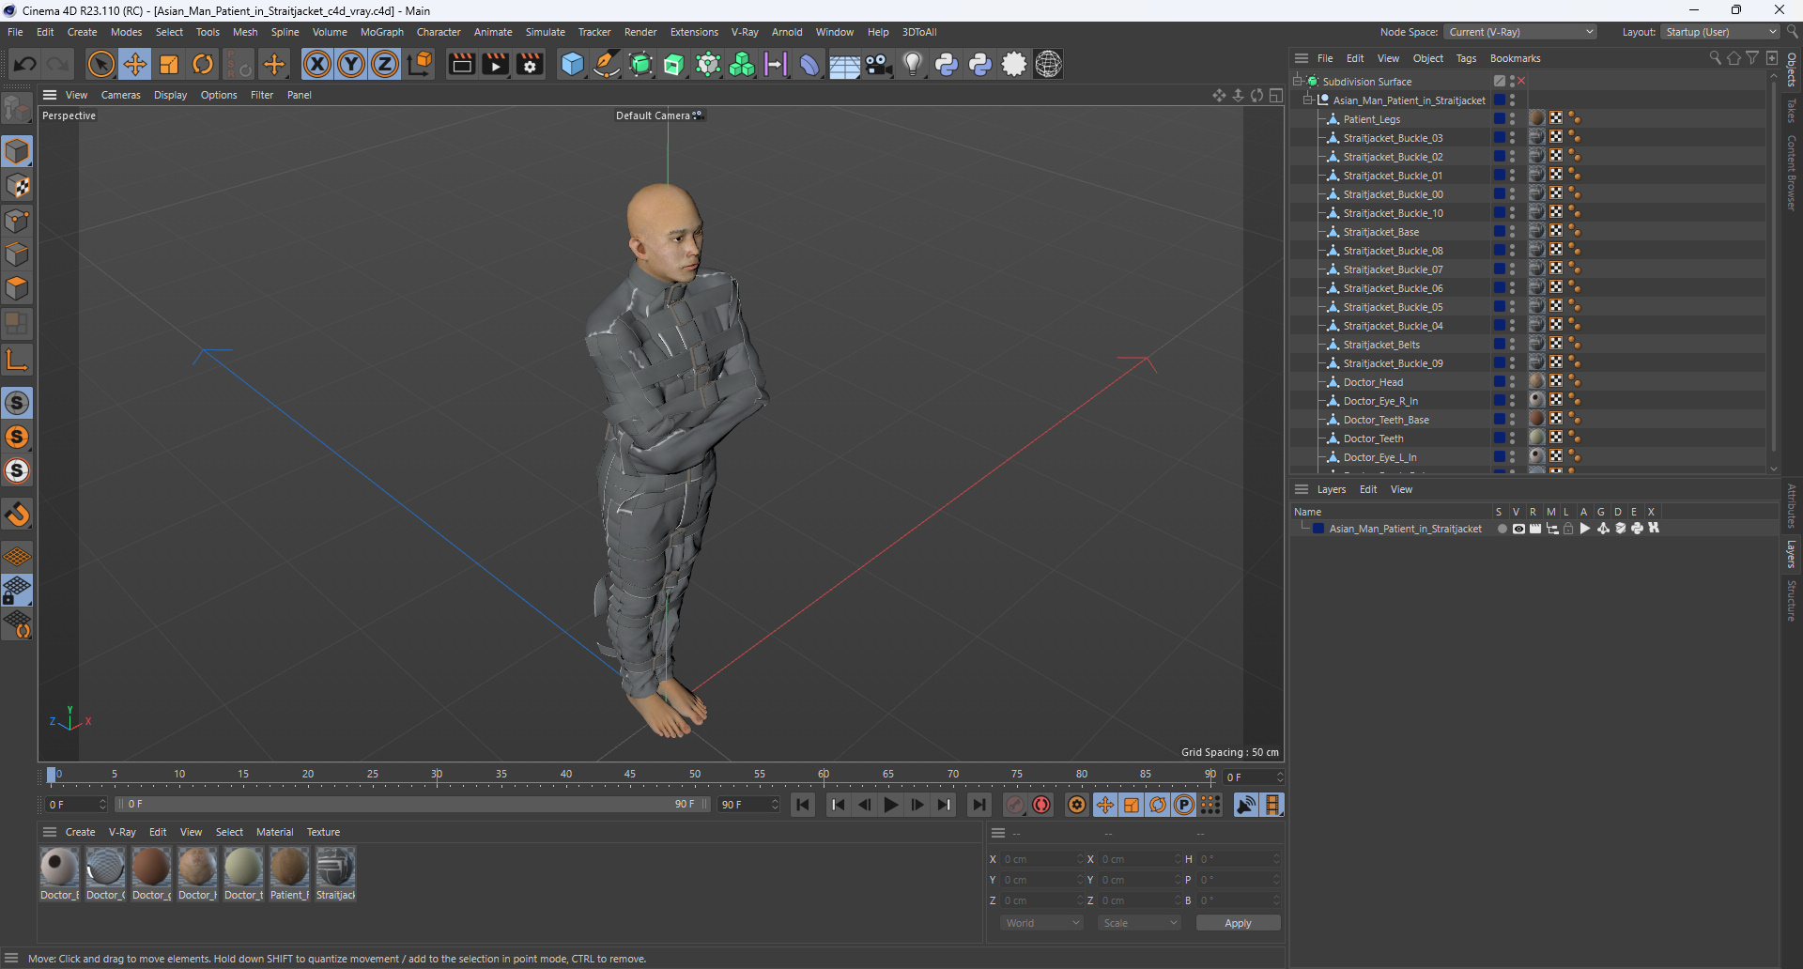Go to start of animation
Screen dimensions: 1803x969
[x=802, y=805]
